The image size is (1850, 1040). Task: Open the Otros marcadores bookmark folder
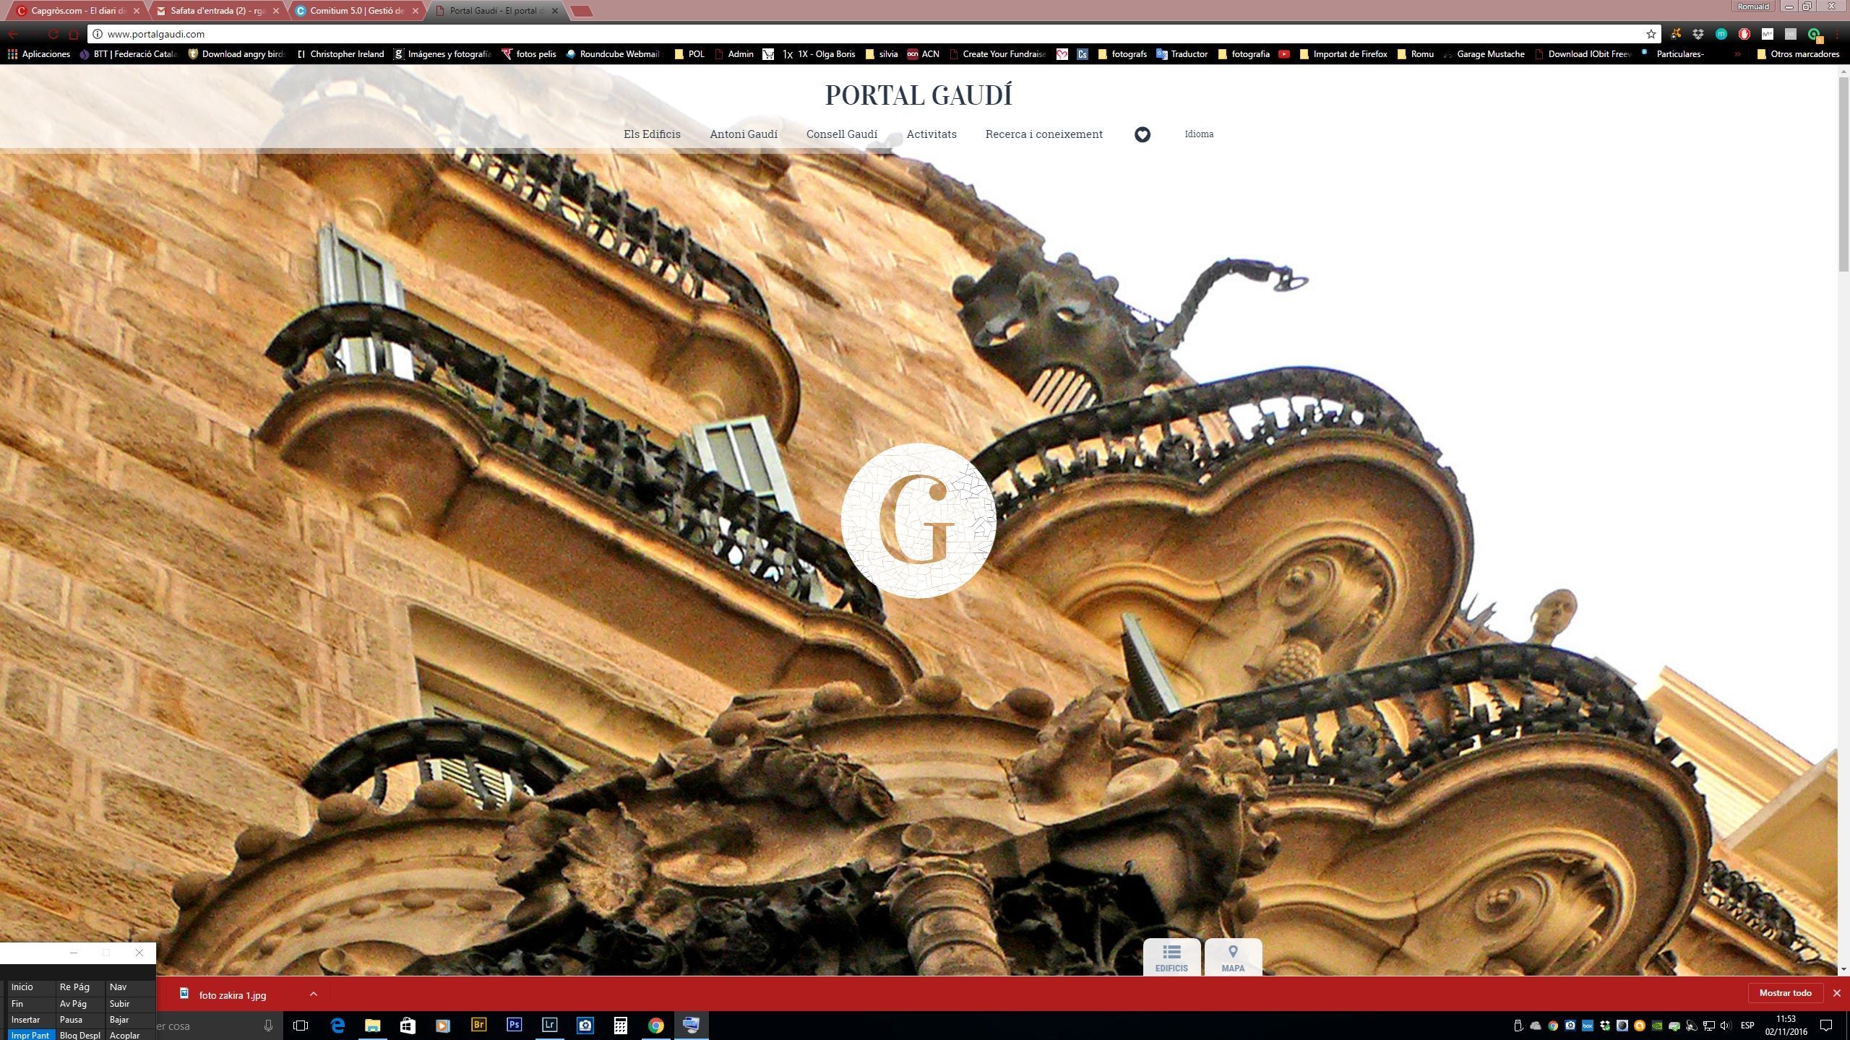(1798, 54)
